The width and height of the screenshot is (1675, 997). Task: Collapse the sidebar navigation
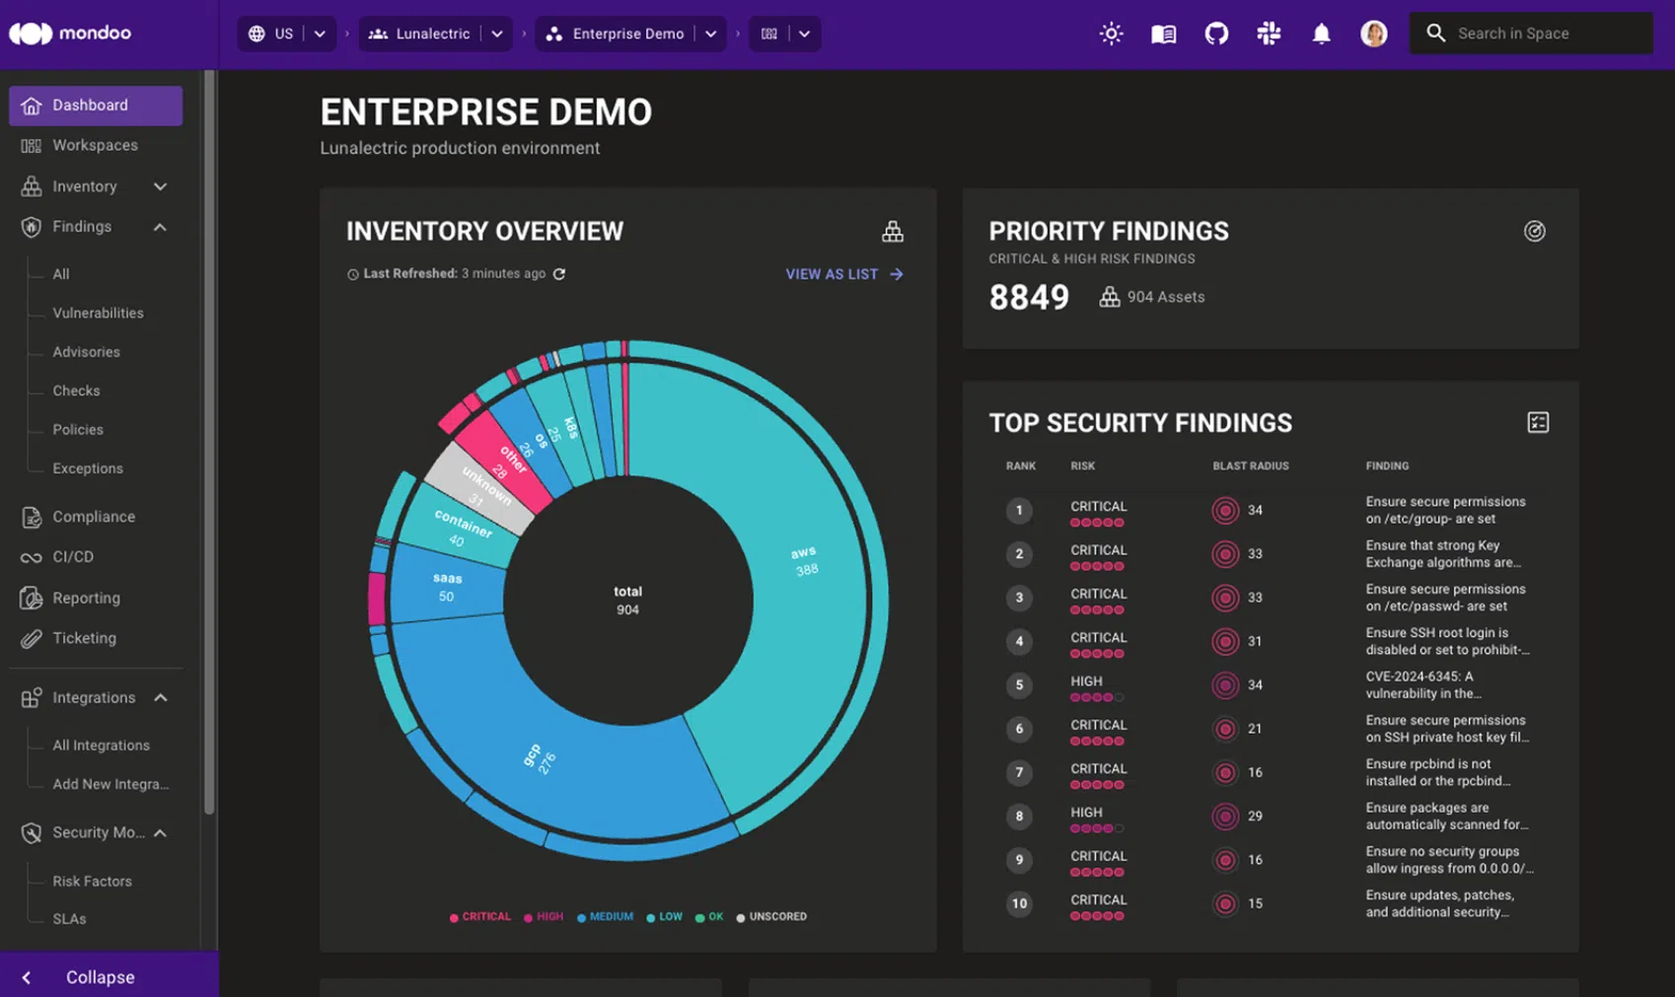99,977
